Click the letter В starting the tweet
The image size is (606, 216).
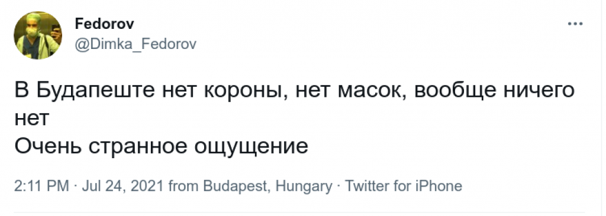coord(21,91)
